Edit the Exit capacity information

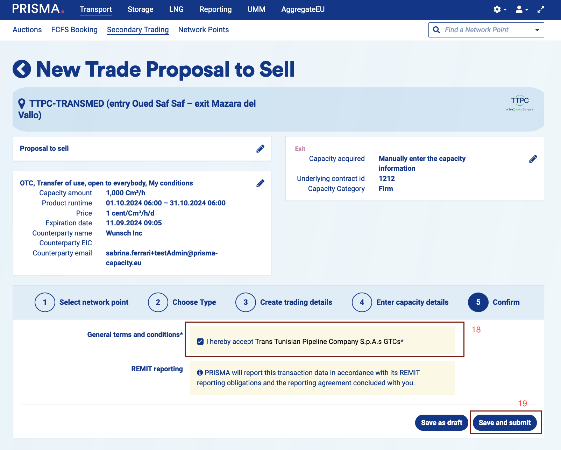coord(533,159)
